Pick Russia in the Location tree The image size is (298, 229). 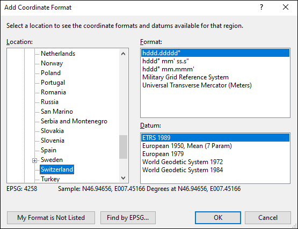[49, 102]
